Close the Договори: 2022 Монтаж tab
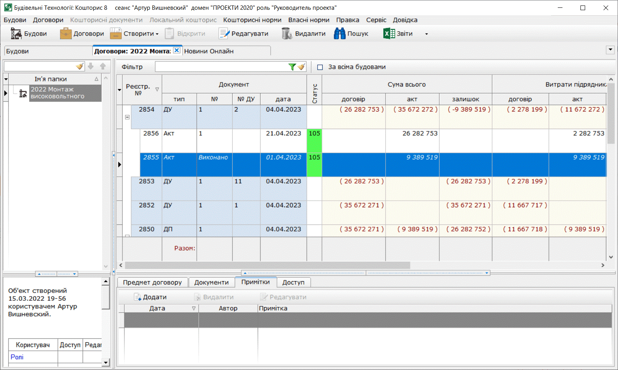Viewport: 618px width, 370px height. coord(177,50)
